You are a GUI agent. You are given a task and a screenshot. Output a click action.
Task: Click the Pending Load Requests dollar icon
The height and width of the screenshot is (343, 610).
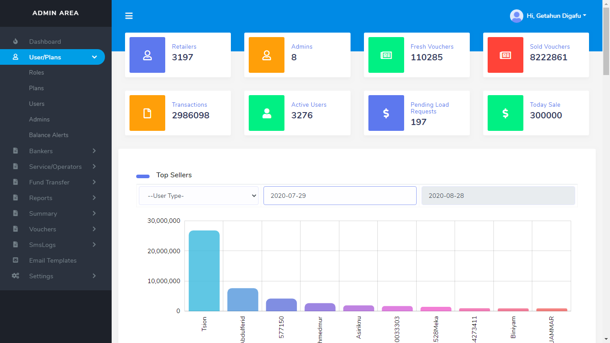[x=386, y=113]
